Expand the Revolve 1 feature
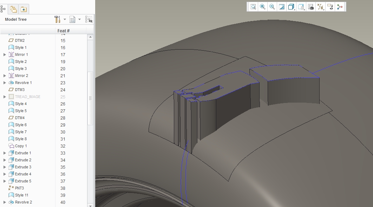Screen dimensions: 373x207 (5, 83)
